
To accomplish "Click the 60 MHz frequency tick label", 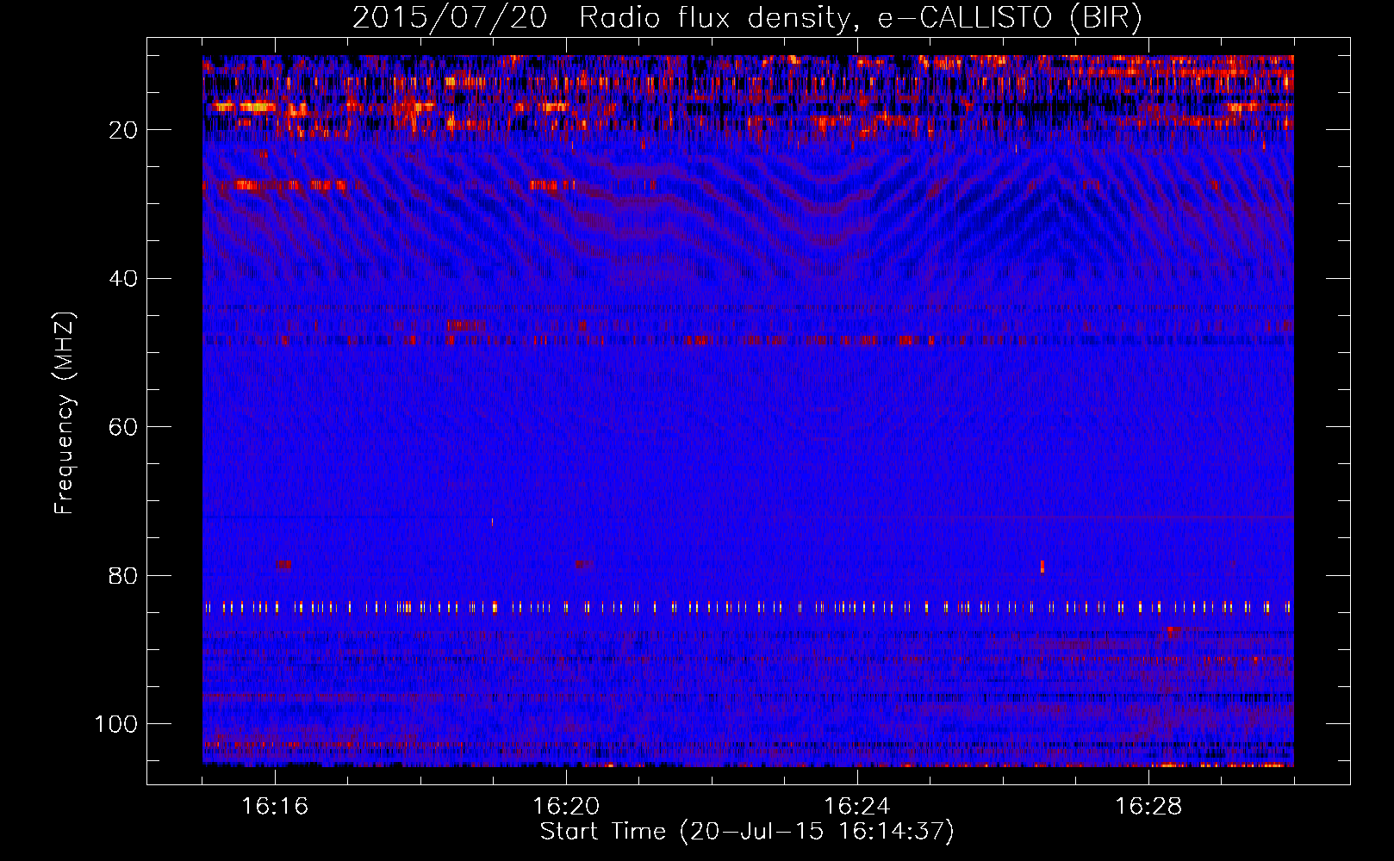I will [124, 427].
